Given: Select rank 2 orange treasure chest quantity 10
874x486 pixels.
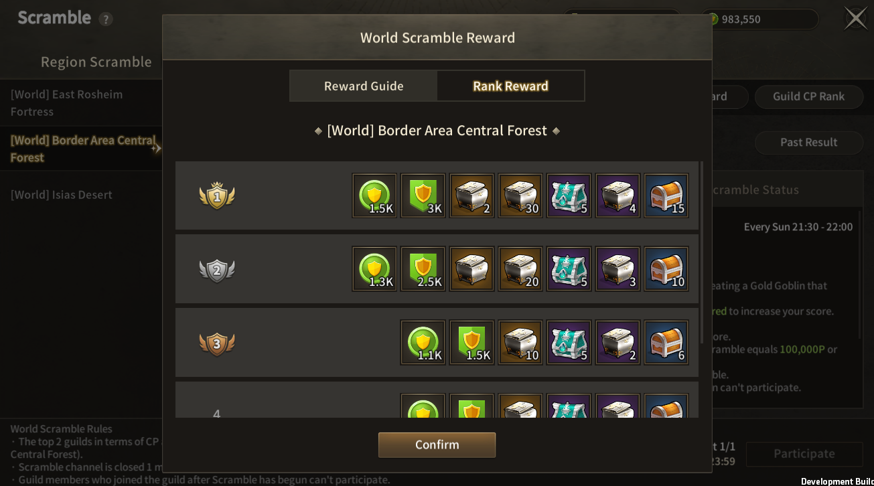Looking at the screenshot, I should pyautogui.click(x=666, y=269).
